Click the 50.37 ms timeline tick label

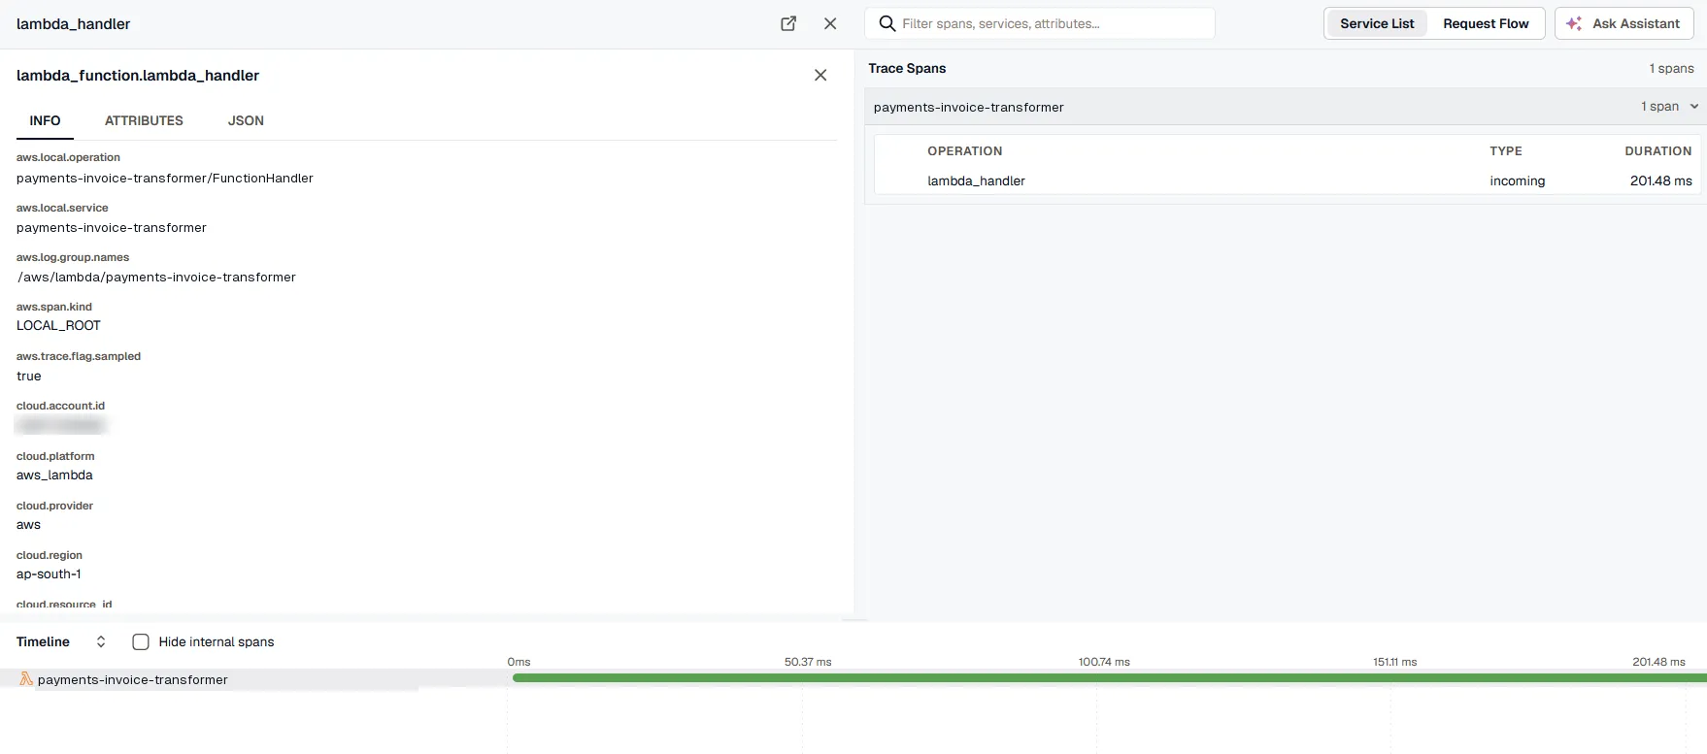pyautogui.click(x=808, y=662)
